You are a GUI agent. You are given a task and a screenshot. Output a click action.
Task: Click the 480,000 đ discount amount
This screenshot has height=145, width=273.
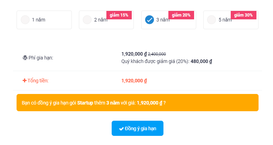(x=201, y=61)
